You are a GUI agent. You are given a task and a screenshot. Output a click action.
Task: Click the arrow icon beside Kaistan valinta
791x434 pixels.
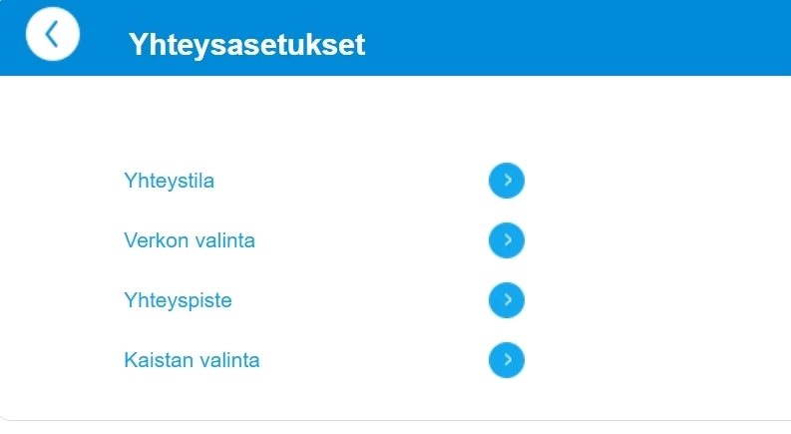pyautogui.click(x=507, y=360)
